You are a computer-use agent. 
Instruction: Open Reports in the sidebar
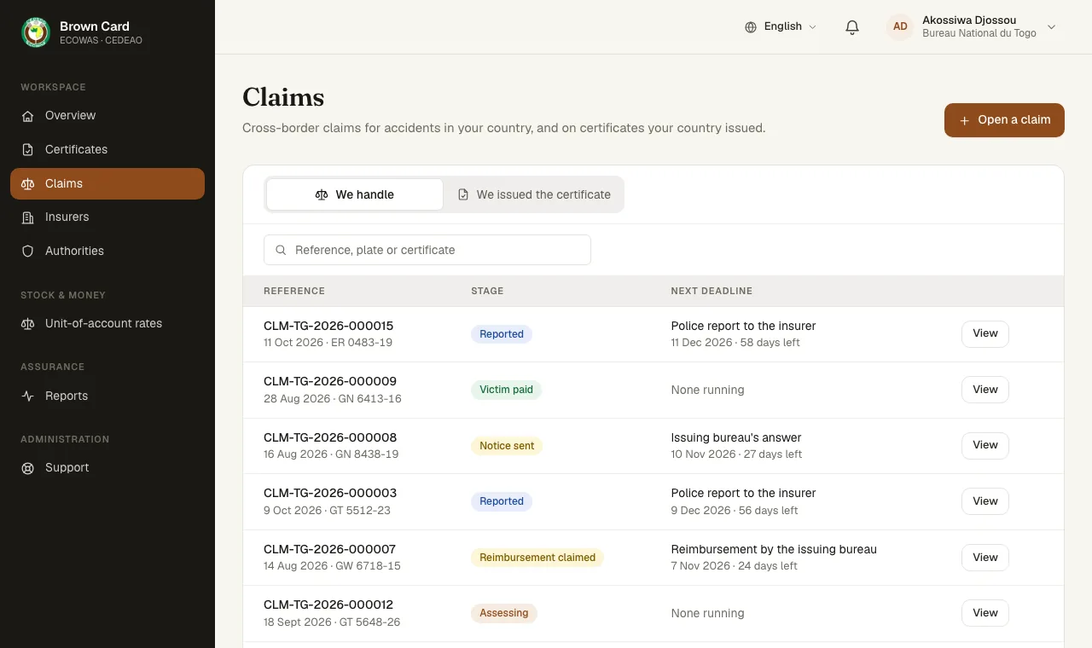[107, 396]
